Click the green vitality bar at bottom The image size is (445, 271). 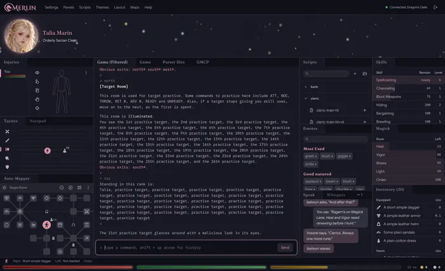202,267
